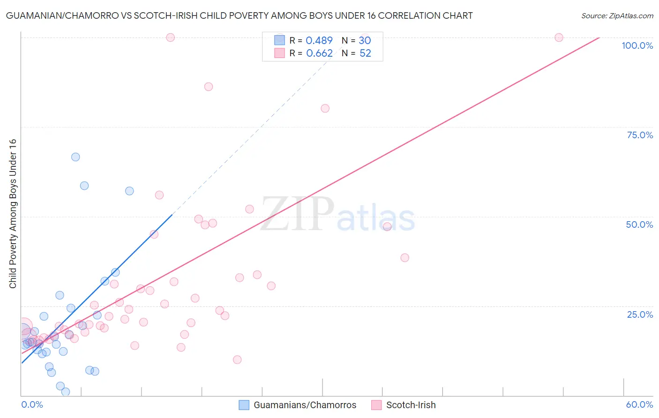Select the 50.0% y-axis label
The image size is (659, 418).
tap(639, 224)
